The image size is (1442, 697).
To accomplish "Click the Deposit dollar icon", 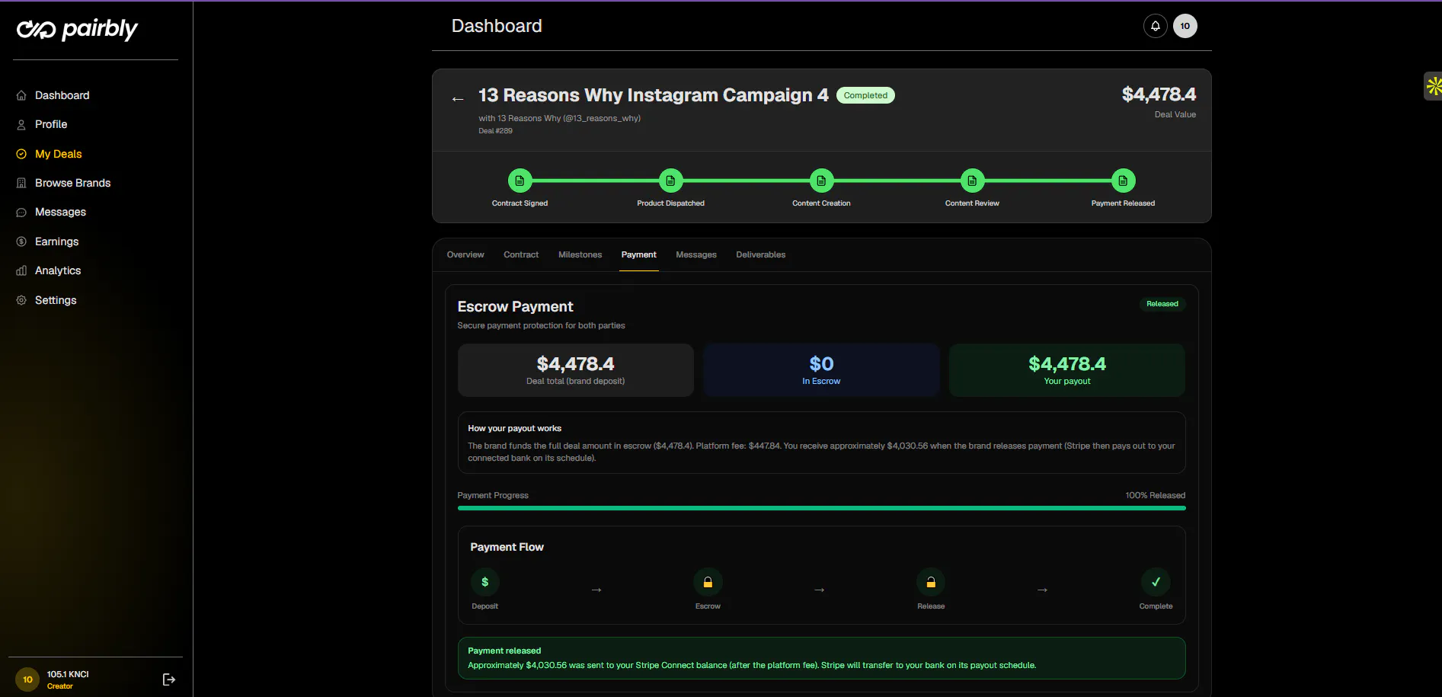I will 485,582.
